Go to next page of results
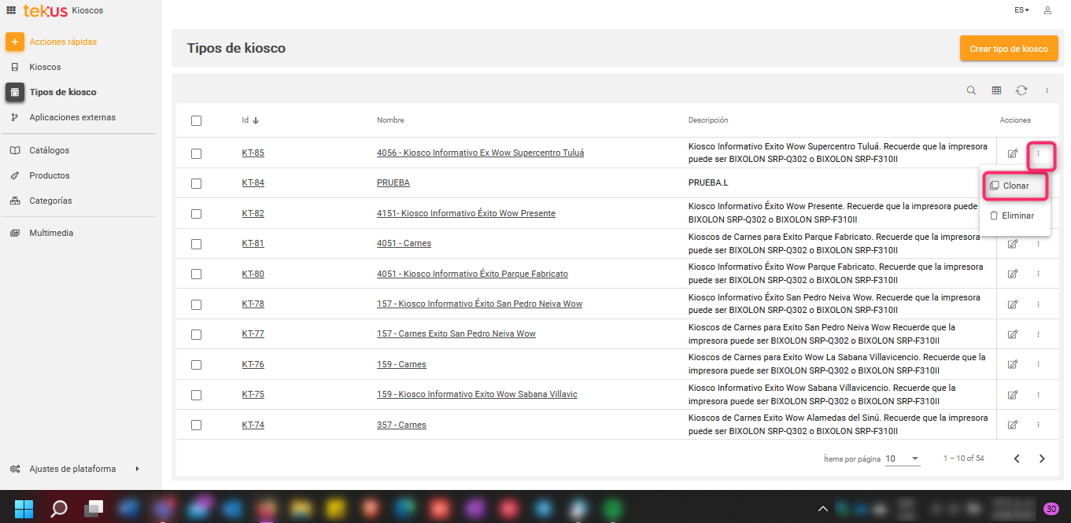Viewport: 1071px width, 523px height. 1042,459
